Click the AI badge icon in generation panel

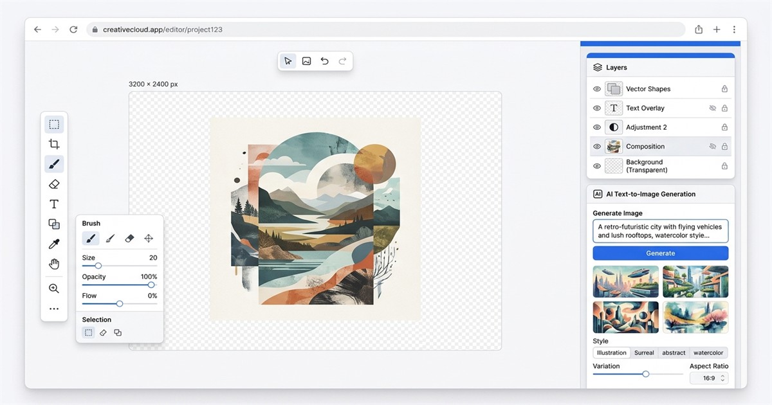[x=598, y=194]
